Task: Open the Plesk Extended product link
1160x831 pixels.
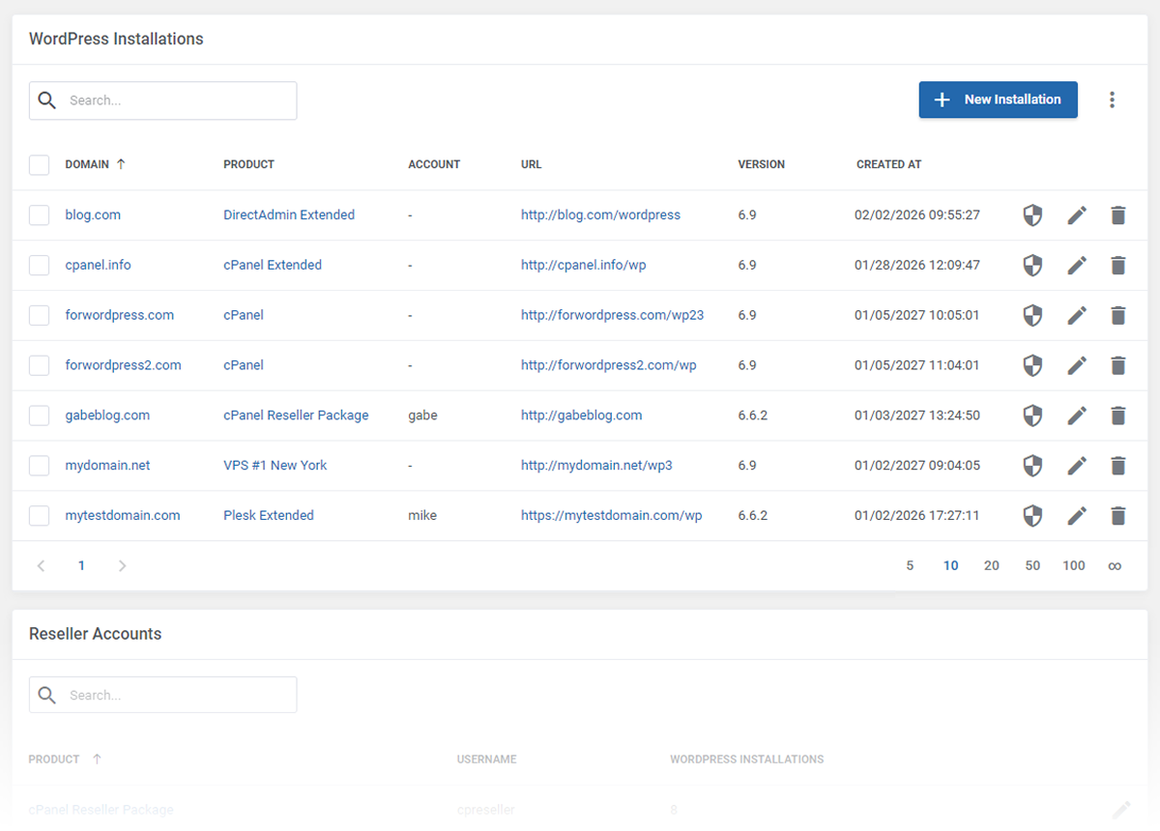Action: 269,516
